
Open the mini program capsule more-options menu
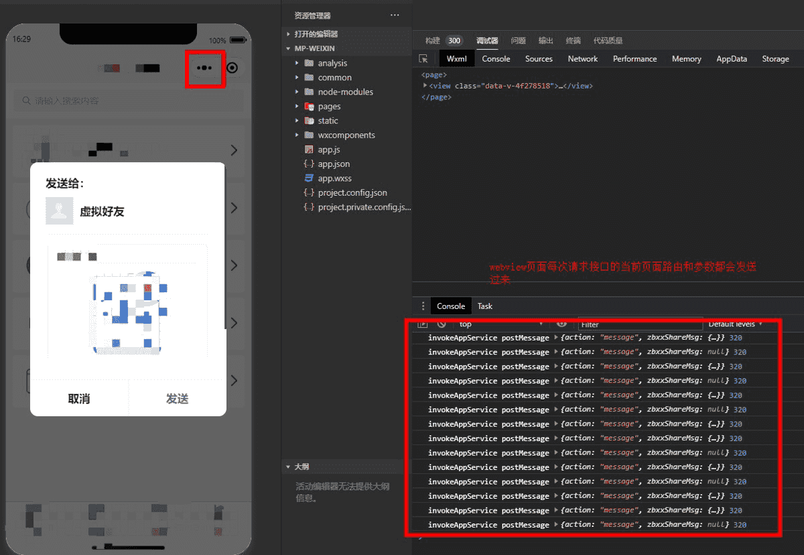(204, 68)
